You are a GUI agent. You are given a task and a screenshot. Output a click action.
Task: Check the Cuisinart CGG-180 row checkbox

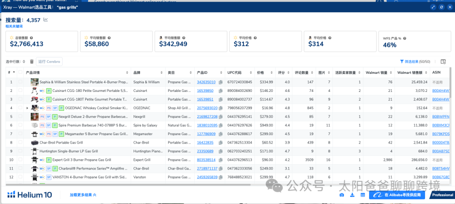coord(20,91)
